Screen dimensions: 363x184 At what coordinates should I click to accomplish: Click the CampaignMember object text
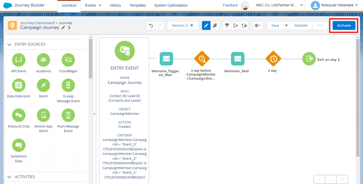tap(125, 114)
